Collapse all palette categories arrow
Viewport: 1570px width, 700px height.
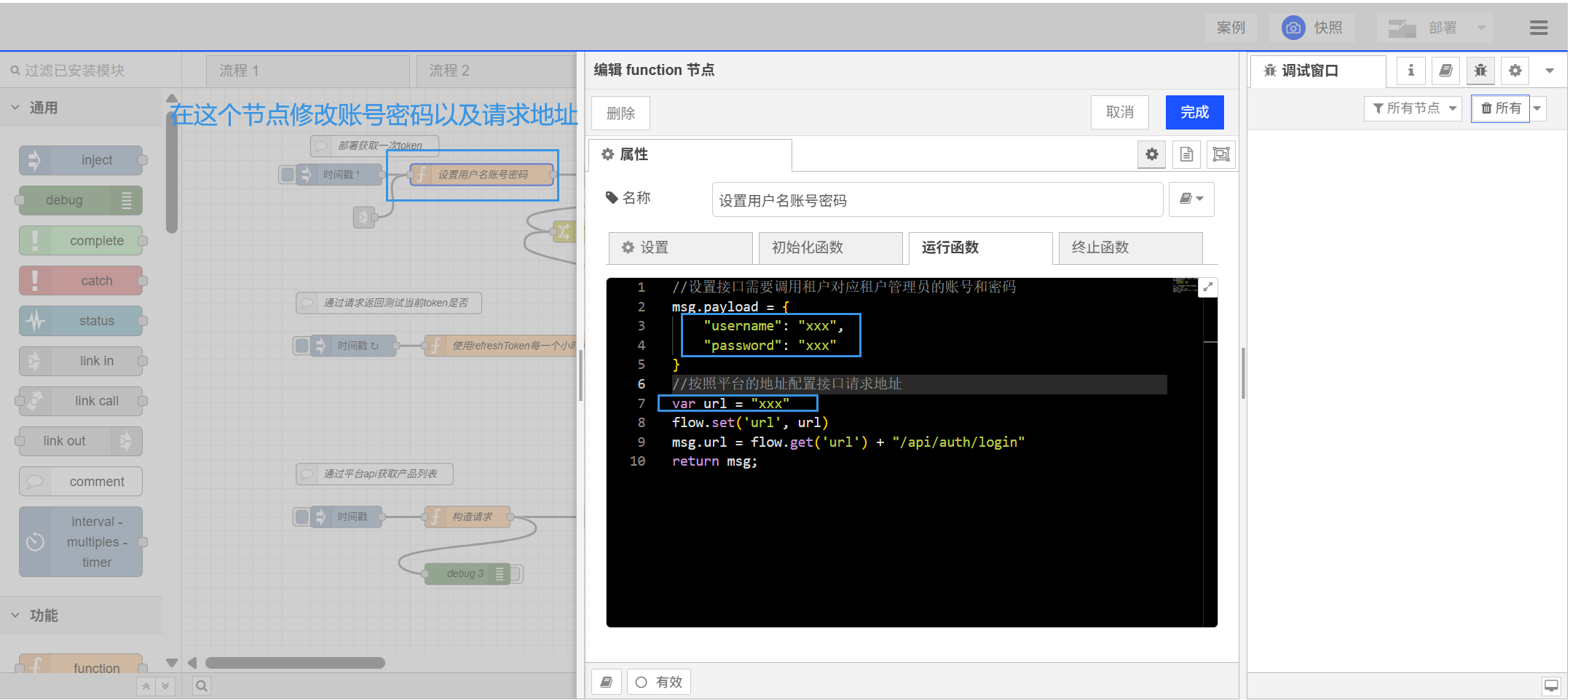[146, 685]
